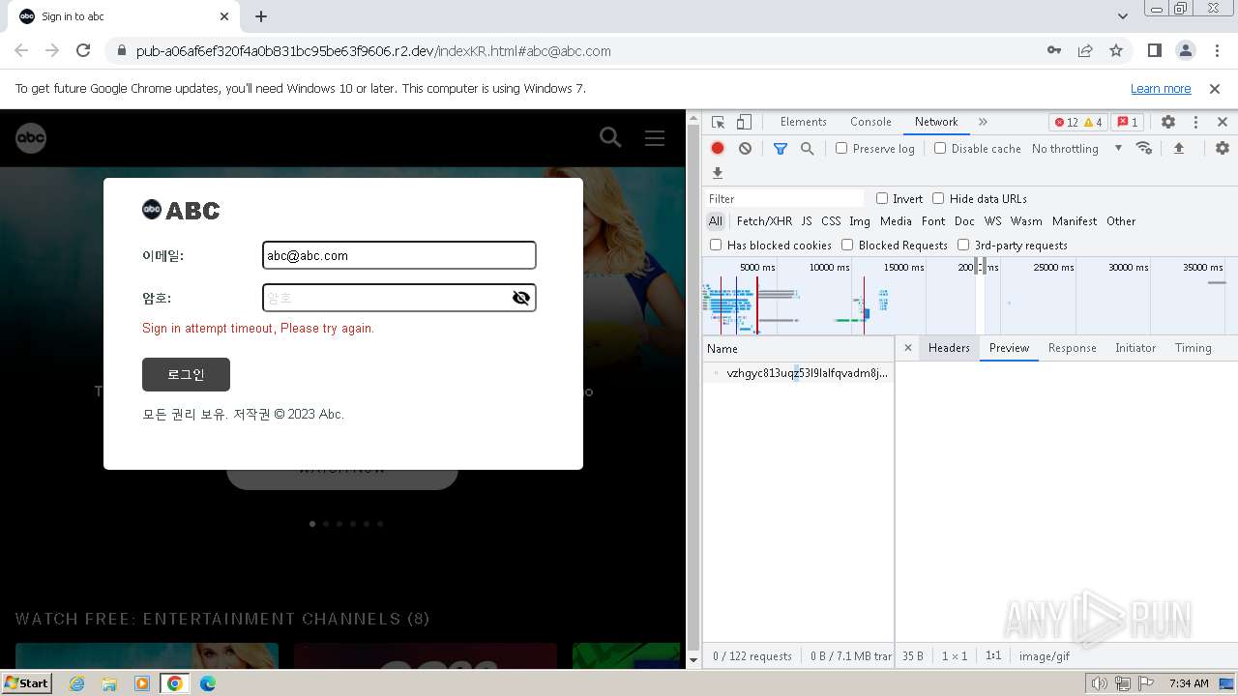The image size is (1238, 696).
Task: Bookmark this page with the star icon
Action: [x=1116, y=50]
